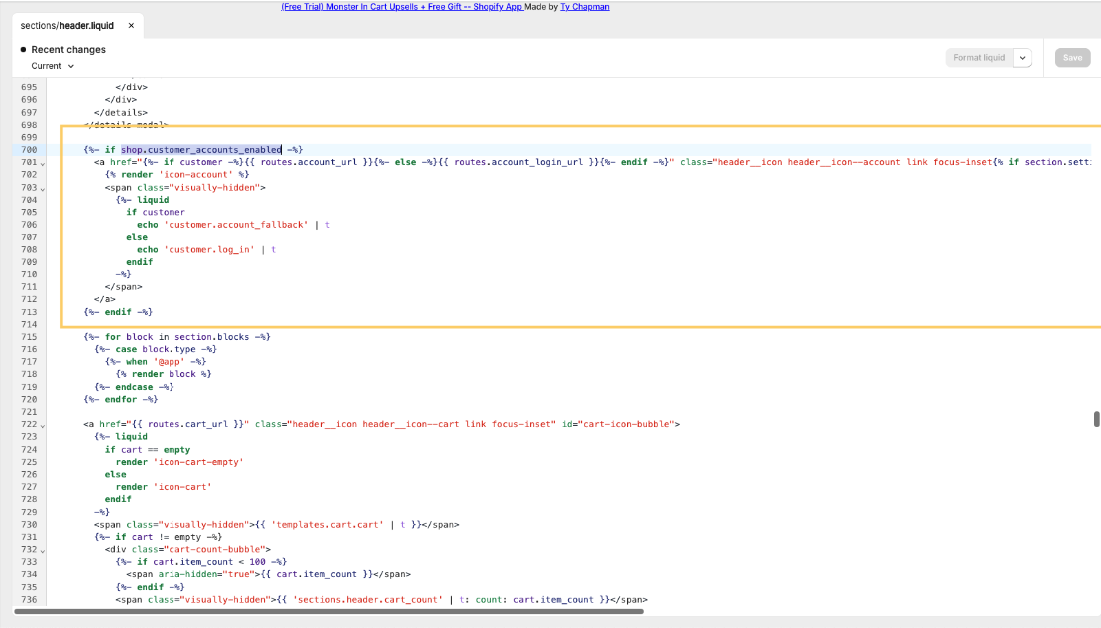The width and height of the screenshot is (1101, 628).
Task: Close the sections/header.liquid tab
Action: [131, 25]
